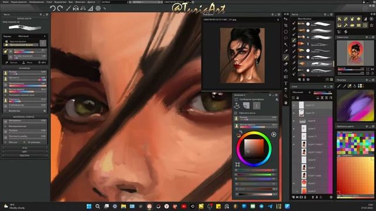Select the Text tool
376x211 pixels.
[286, 83]
